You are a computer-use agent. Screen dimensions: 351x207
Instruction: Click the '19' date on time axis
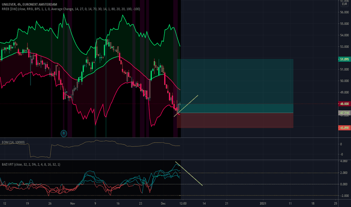[27, 203]
